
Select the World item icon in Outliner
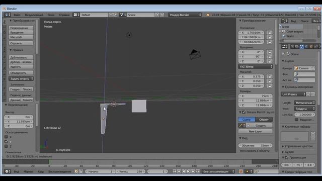click(284, 36)
